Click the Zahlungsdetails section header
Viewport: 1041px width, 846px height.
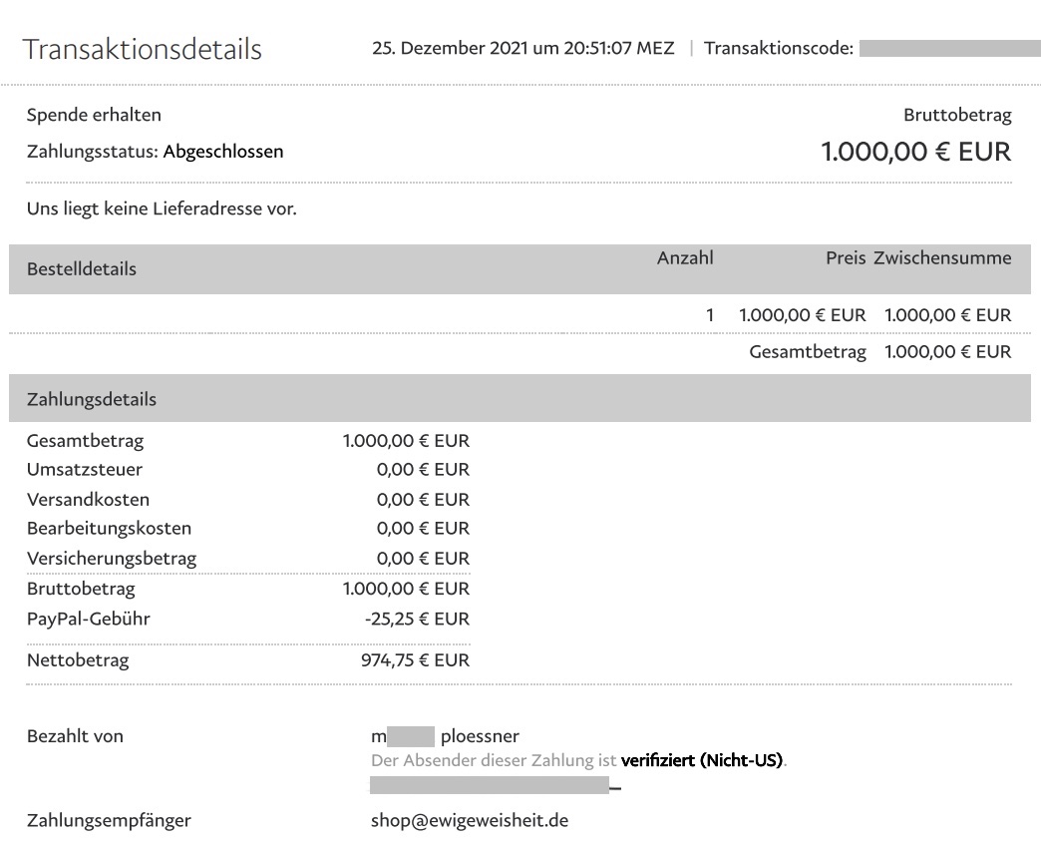pyautogui.click(x=92, y=399)
